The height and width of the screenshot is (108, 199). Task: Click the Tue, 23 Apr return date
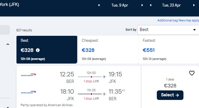[171, 5]
